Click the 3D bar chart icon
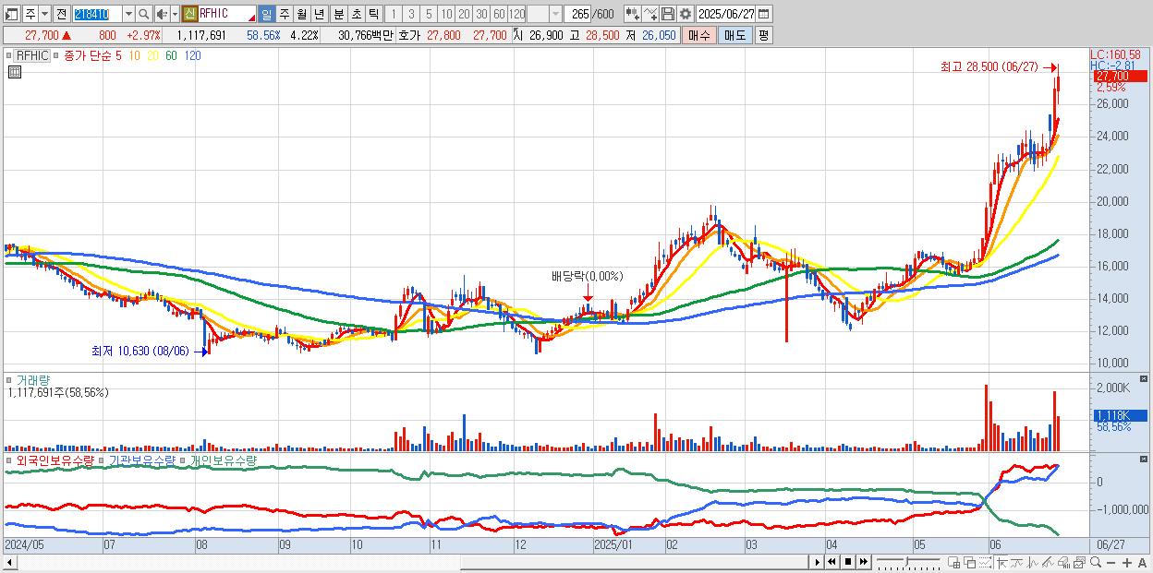Screen dimensions: 1153x573 [x=1063, y=562]
